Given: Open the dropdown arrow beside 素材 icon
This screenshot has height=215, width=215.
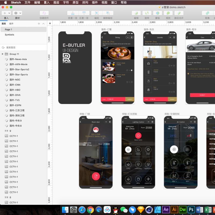Looking at the screenshot, I should click(x=20, y=13).
